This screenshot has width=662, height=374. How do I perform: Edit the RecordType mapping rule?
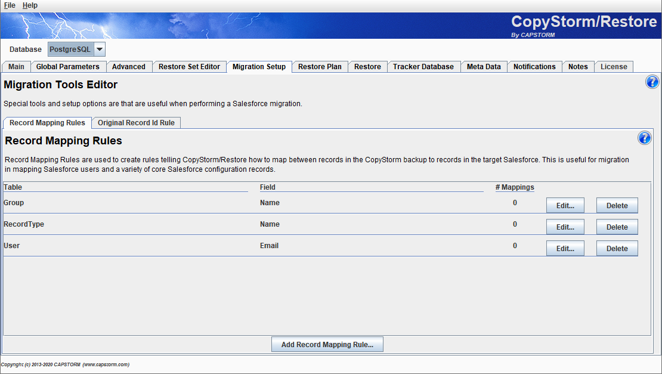(x=565, y=227)
